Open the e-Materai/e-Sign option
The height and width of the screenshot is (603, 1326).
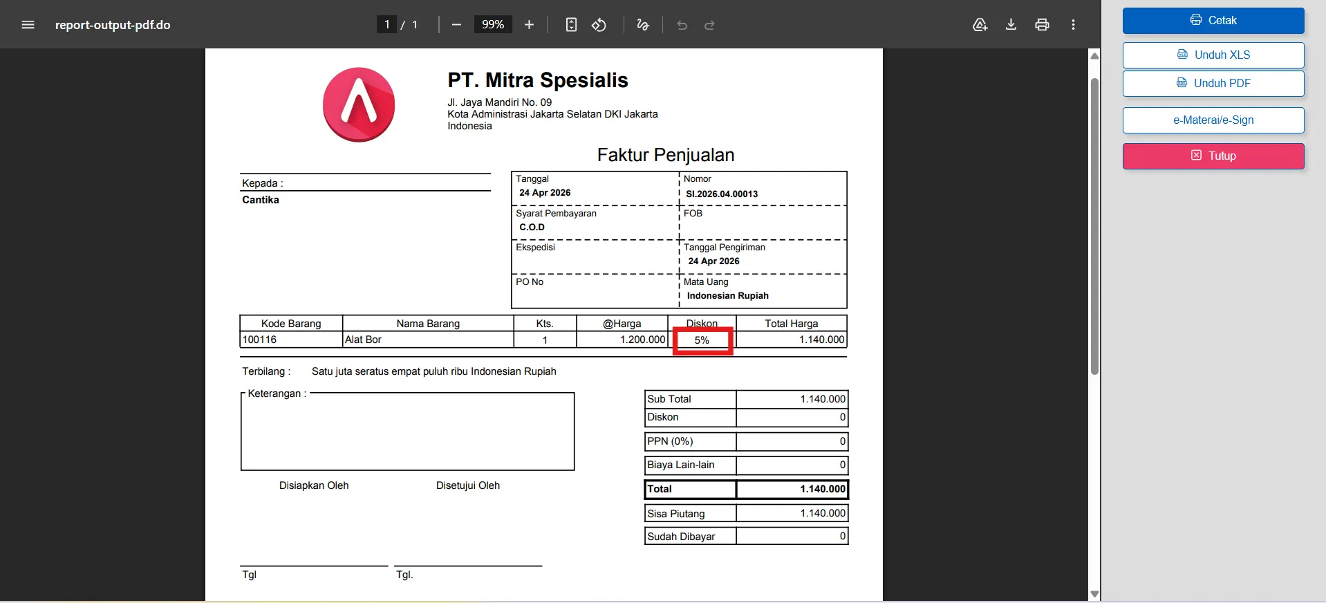point(1213,120)
